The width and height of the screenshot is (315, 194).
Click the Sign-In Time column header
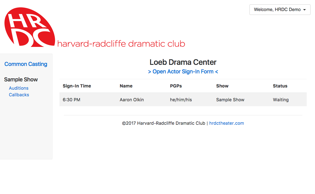click(x=77, y=86)
